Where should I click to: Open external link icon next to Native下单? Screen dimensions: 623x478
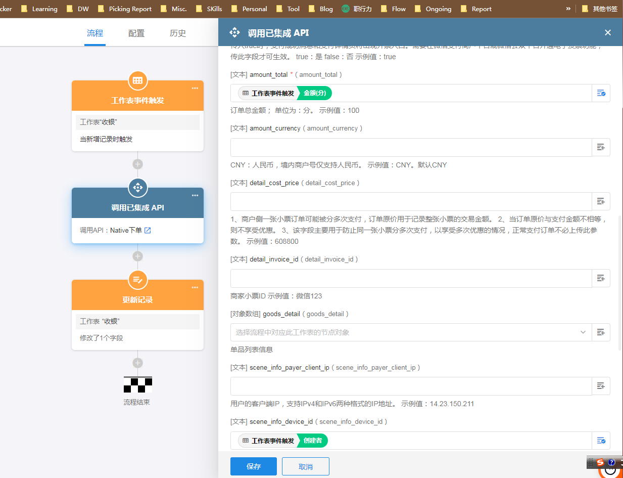click(148, 231)
